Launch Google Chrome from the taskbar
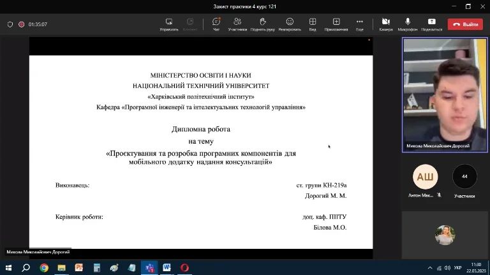The height and width of the screenshot is (275, 490). (44, 268)
